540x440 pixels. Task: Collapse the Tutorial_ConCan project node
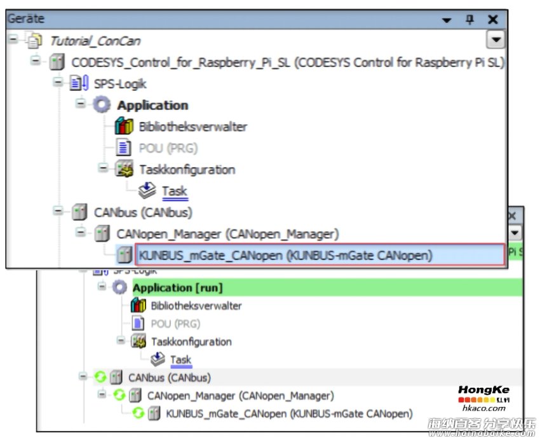point(13,39)
